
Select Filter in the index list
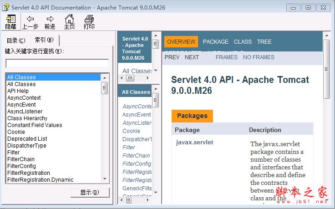[x=14, y=153]
